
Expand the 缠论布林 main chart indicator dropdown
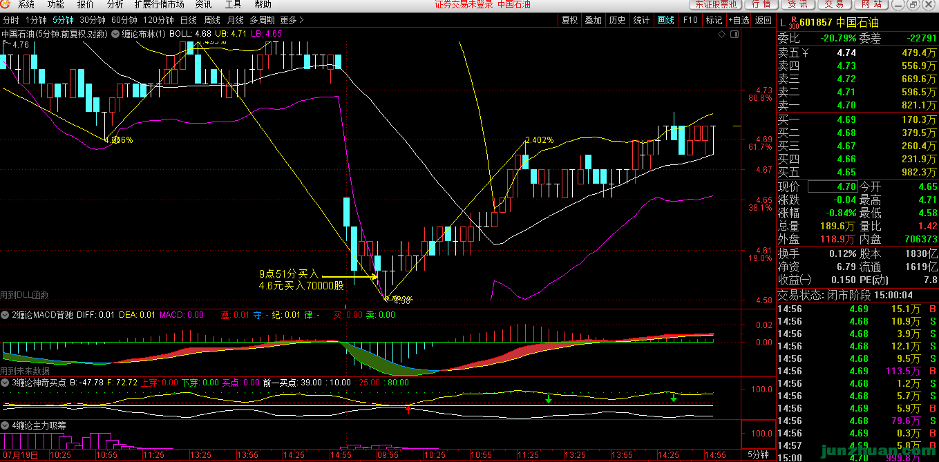115,33
